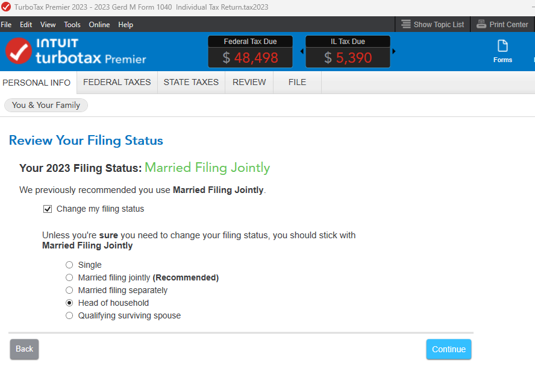This screenshot has height=389, width=535.
Task: Open the Tools menu
Action: [x=72, y=25]
